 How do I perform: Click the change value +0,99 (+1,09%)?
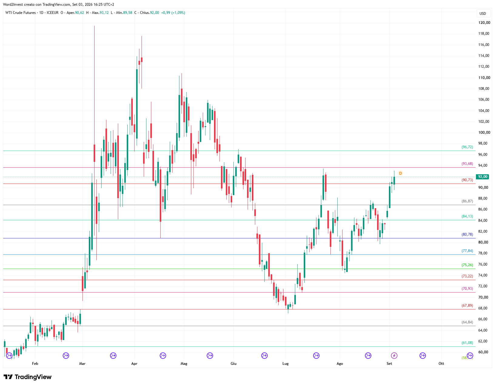point(173,13)
